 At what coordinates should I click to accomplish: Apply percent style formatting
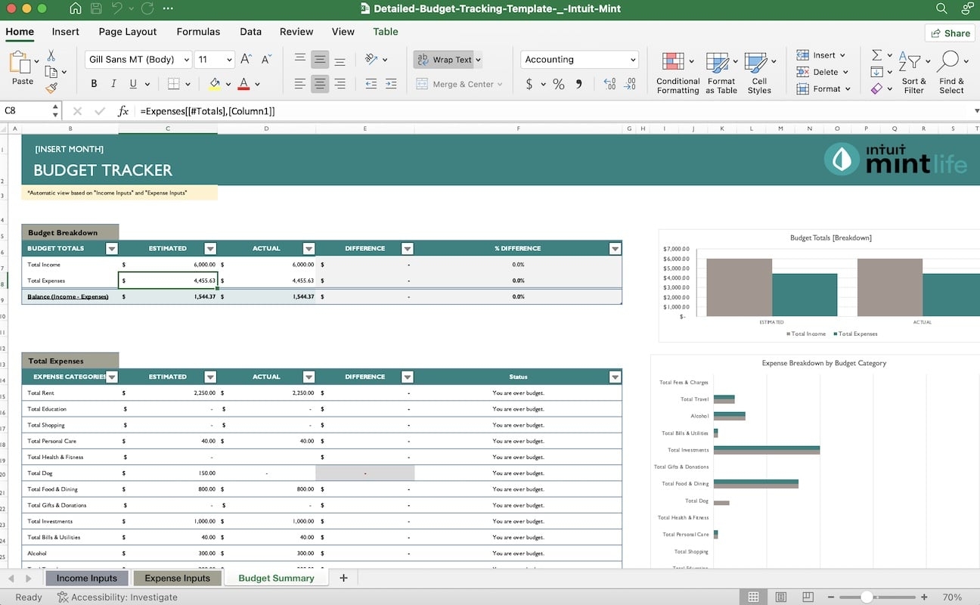point(559,84)
